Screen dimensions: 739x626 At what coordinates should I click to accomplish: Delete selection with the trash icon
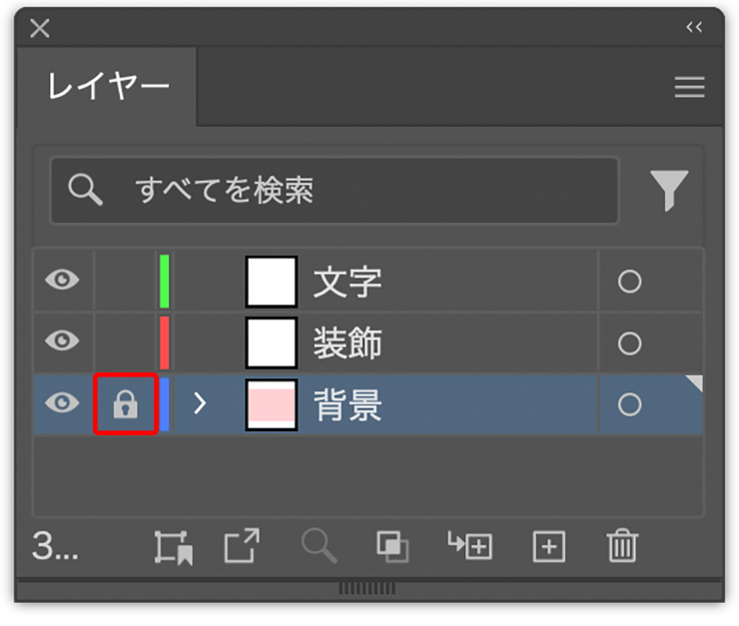click(x=621, y=547)
